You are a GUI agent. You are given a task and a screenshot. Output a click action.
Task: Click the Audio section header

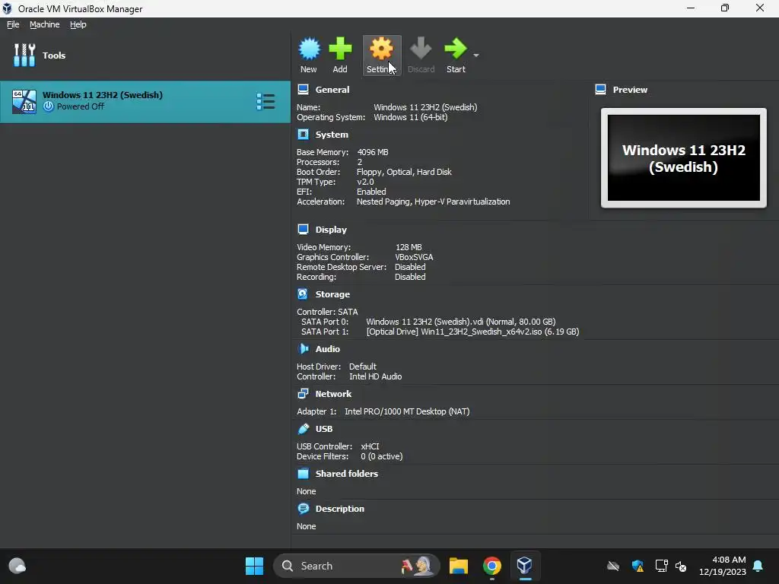click(x=328, y=349)
